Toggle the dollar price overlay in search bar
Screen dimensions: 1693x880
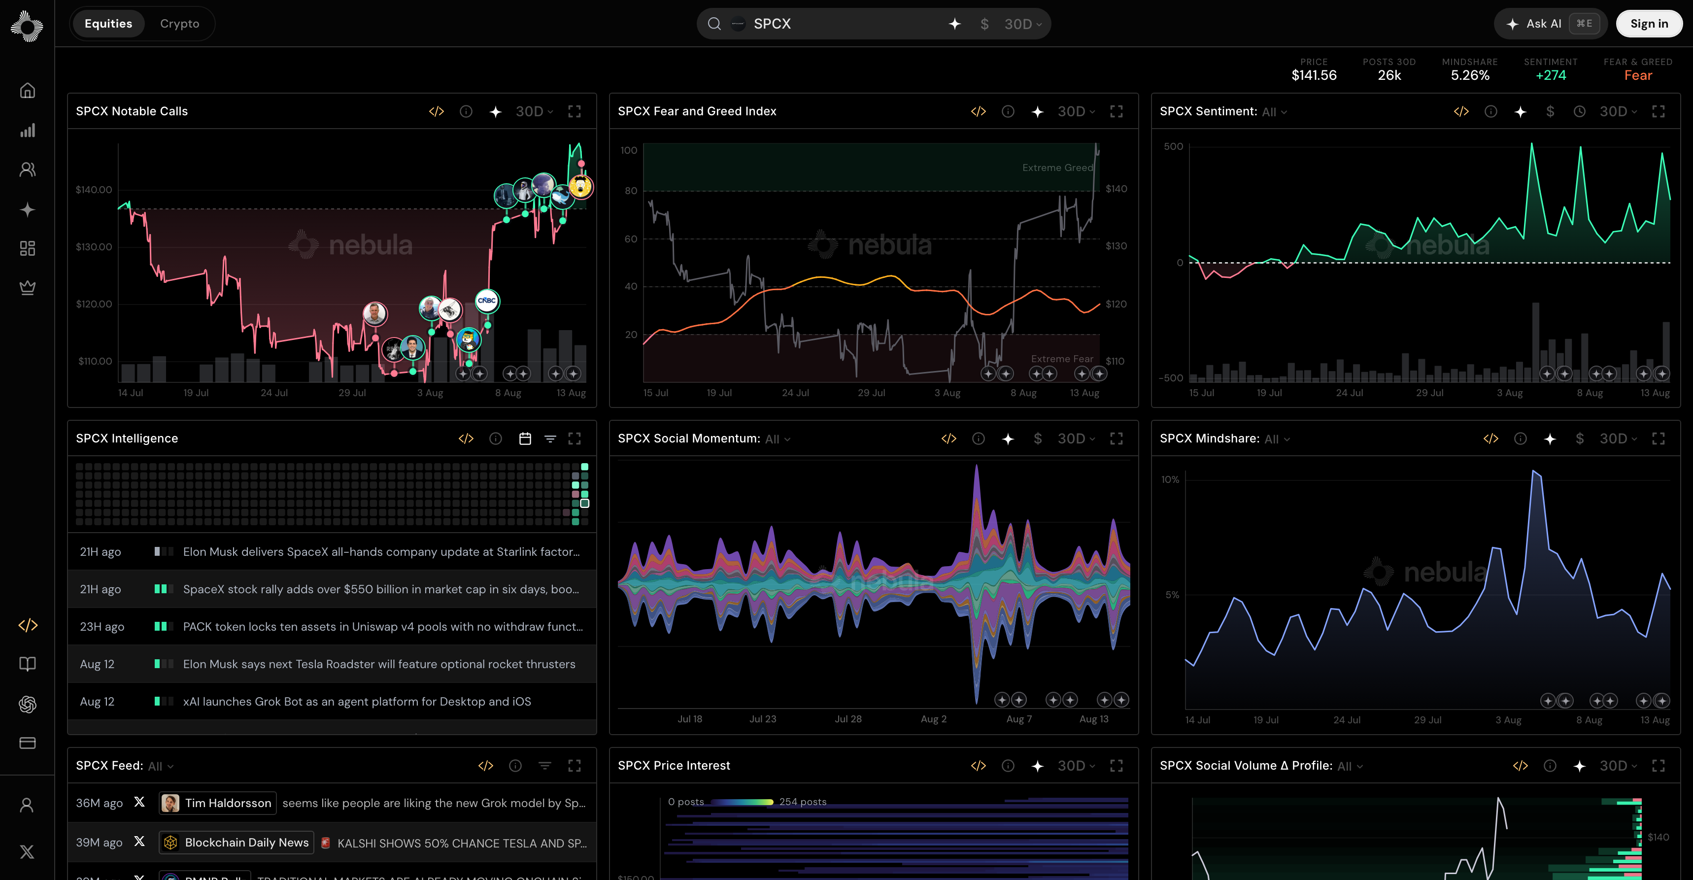point(984,24)
